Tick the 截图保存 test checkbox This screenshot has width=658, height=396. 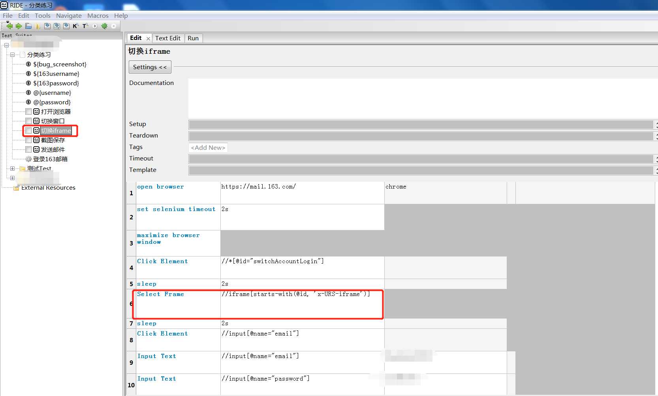28,140
